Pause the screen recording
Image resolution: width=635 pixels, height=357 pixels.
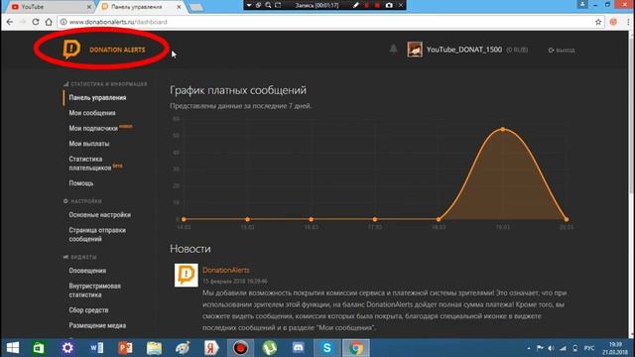[367, 5]
